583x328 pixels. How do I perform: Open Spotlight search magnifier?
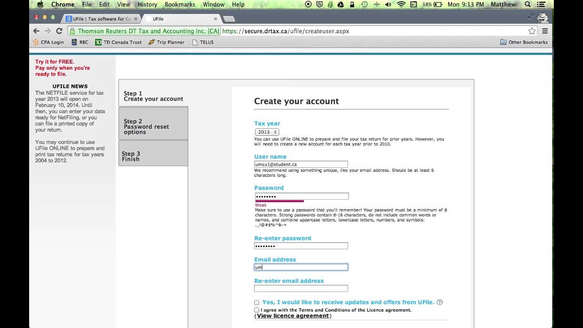[527, 5]
